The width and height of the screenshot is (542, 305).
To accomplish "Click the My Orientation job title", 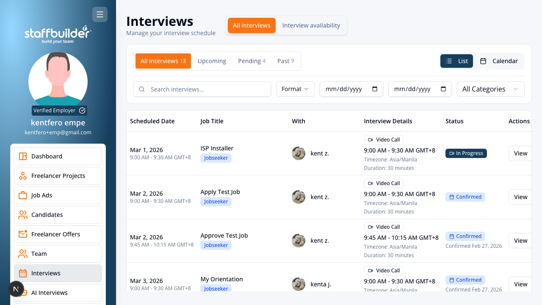I will click(x=221, y=279).
